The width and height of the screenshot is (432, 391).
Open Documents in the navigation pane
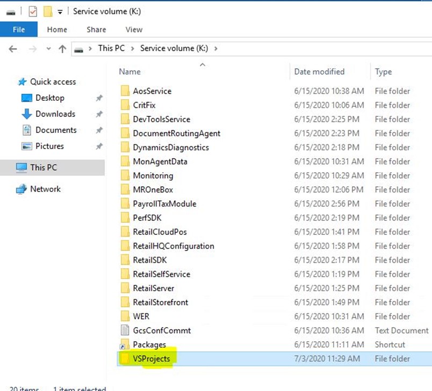point(56,130)
